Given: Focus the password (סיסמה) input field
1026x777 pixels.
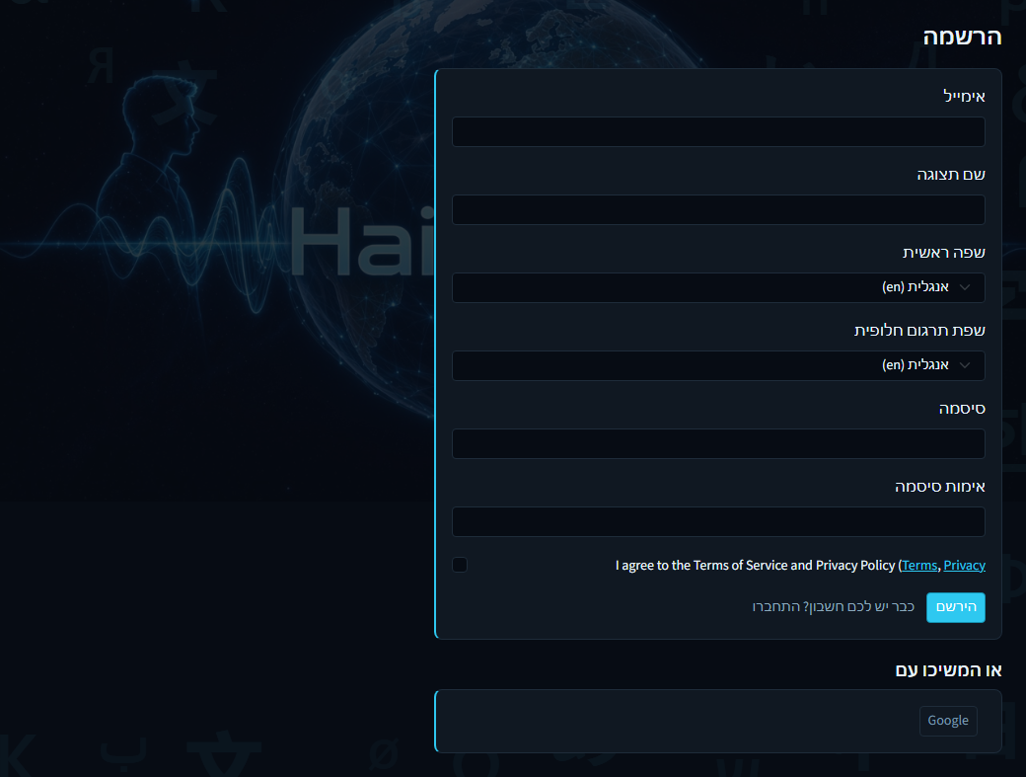Looking at the screenshot, I should click(718, 444).
